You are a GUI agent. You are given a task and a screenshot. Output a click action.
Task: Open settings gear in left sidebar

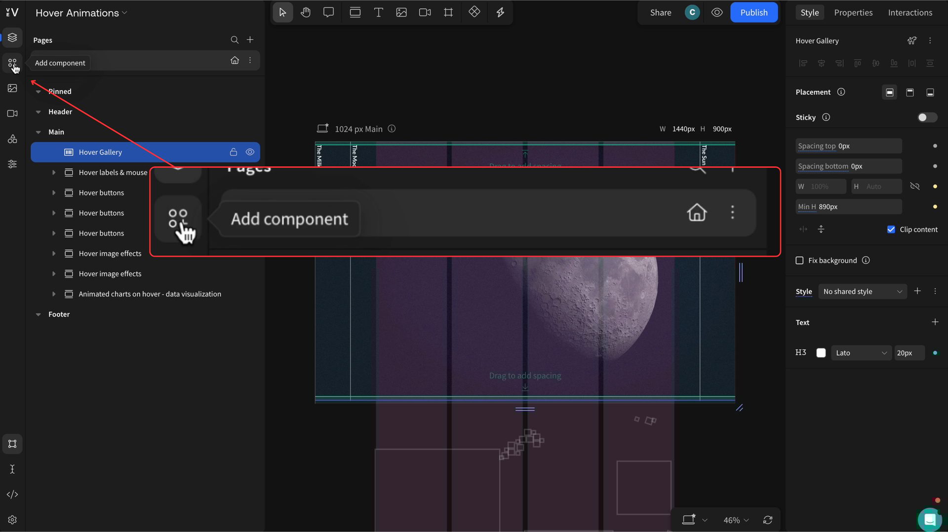pos(12,520)
